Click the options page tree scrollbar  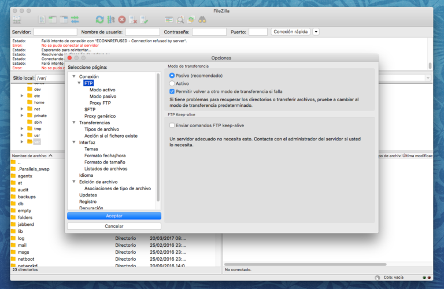click(x=158, y=138)
